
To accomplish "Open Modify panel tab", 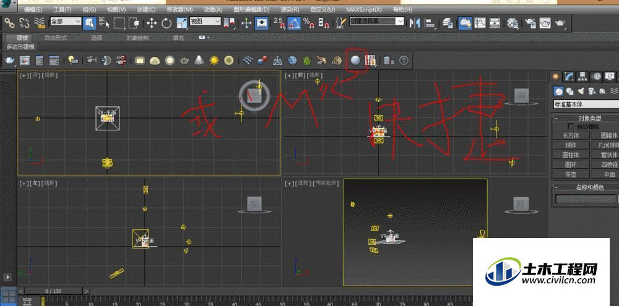I will 569,76.
